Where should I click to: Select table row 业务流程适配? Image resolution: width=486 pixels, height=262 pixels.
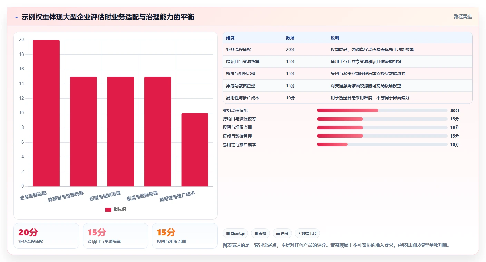[x=348, y=49]
